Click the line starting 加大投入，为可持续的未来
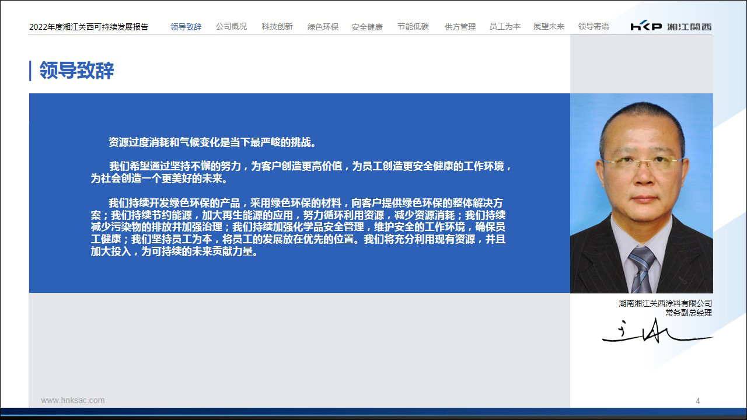747x420 pixels. (x=174, y=253)
